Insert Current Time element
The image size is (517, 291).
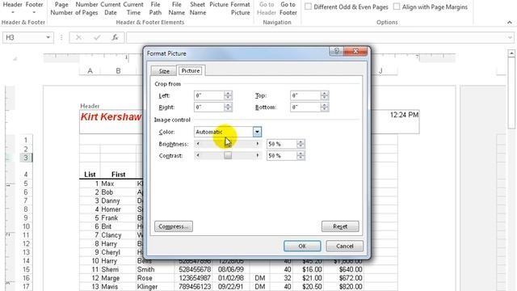[133, 8]
